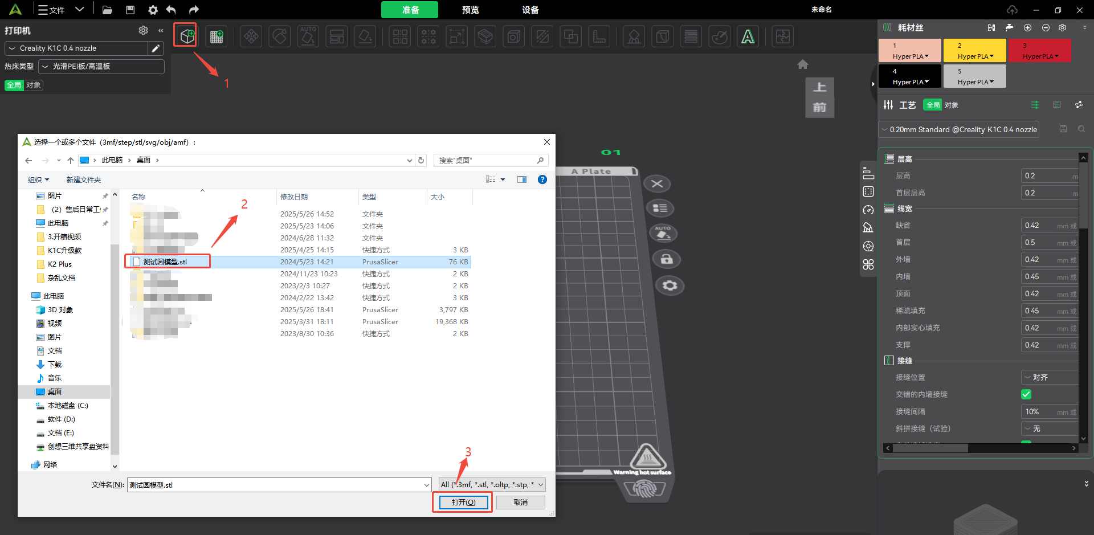The width and height of the screenshot is (1094, 535).
Task: Open seam position 对齐 dropdown
Action: 1050,377
